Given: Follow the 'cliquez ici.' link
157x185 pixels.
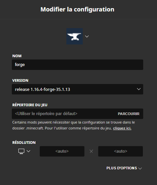Looking at the screenshot, I should pos(122,128).
